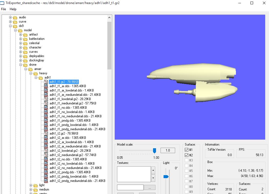Toggle surface #5 checkbox
This screenshot has height=194, width=269.
point(186,171)
